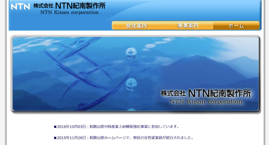Click the 2015年11月26日 news entry
Screen dimensions: 269x145
click(x=124, y=138)
